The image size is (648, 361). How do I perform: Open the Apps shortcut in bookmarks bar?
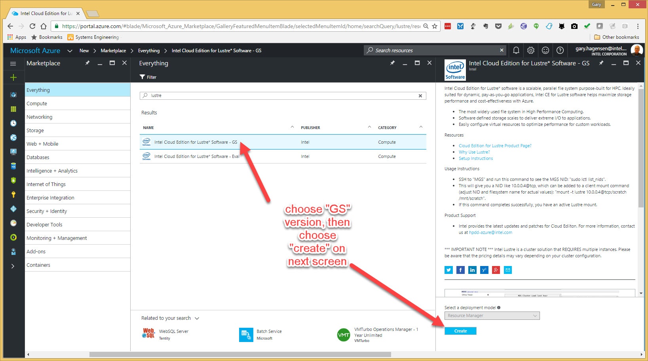coord(17,37)
